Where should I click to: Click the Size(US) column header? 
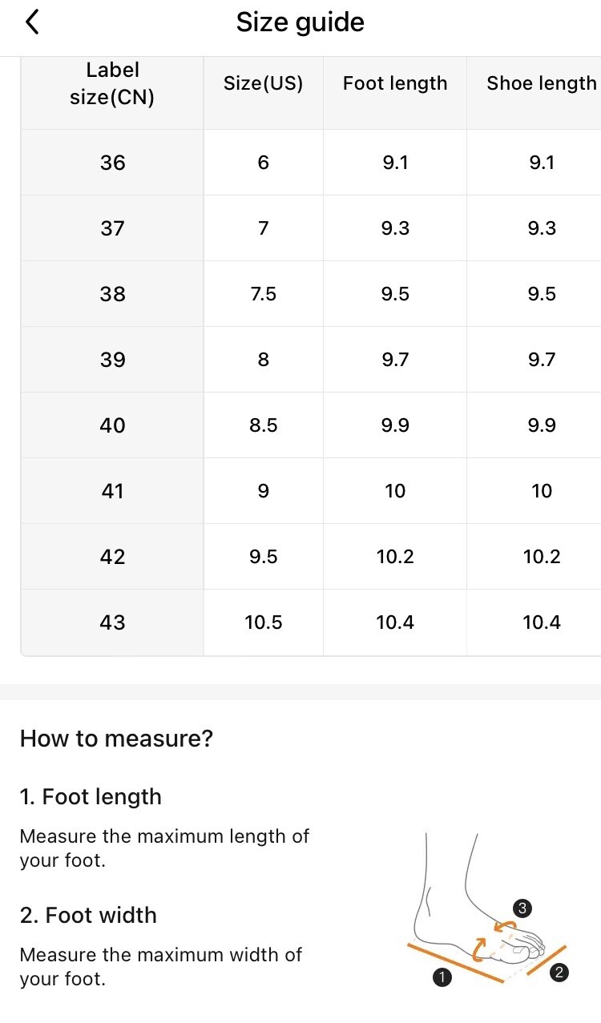[264, 84]
